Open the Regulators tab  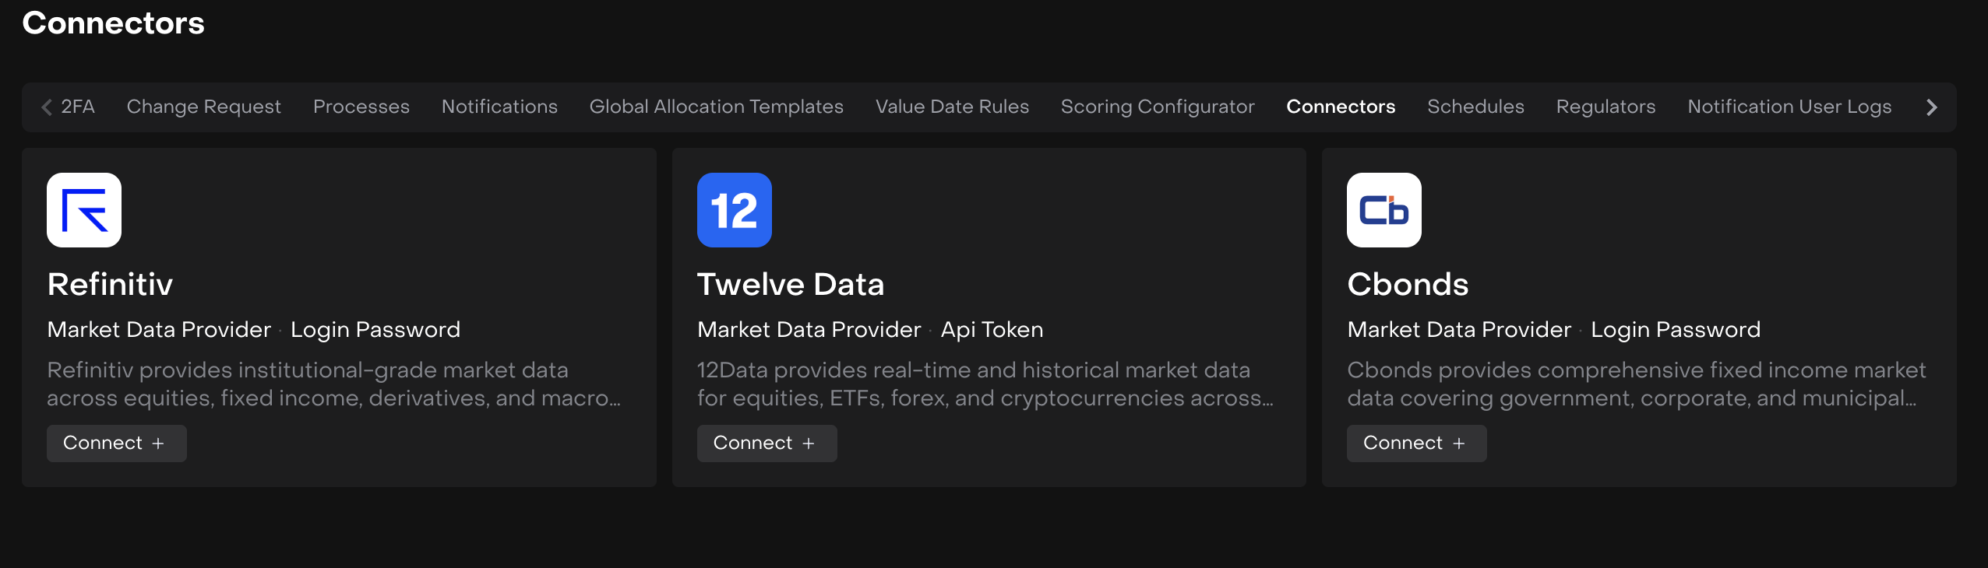coord(1606,107)
